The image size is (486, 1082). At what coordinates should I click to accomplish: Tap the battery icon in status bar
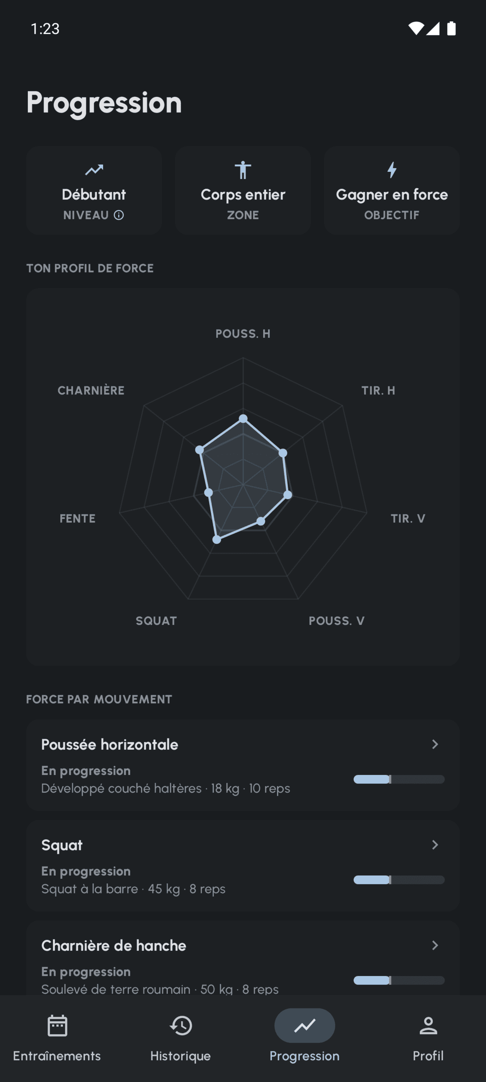[451, 28]
